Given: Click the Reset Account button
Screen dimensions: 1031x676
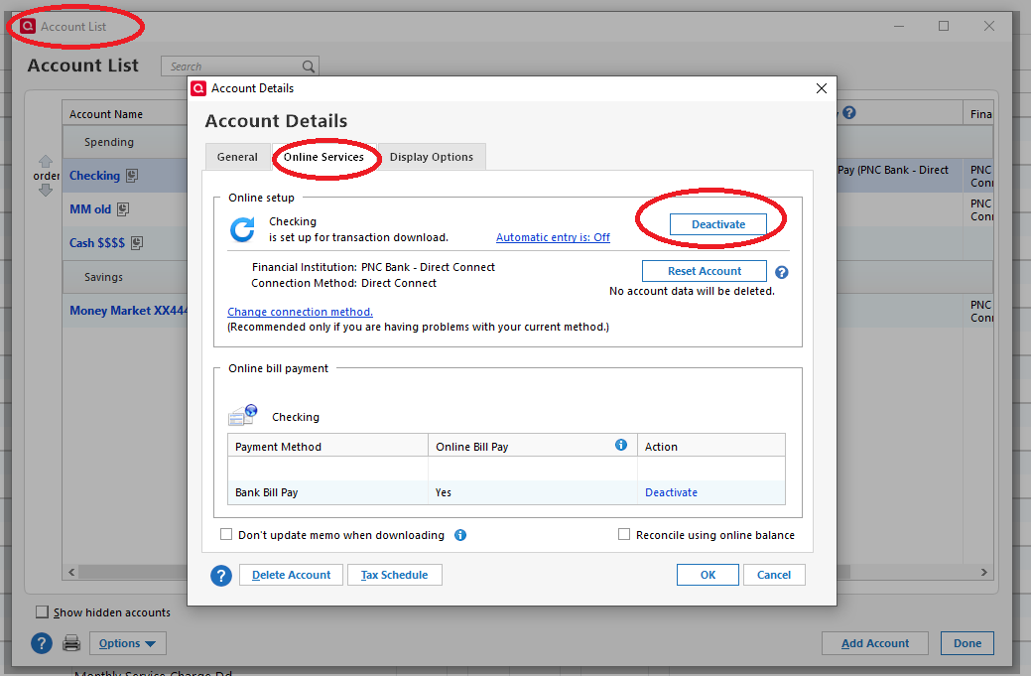Looking at the screenshot, I should 705,271.
